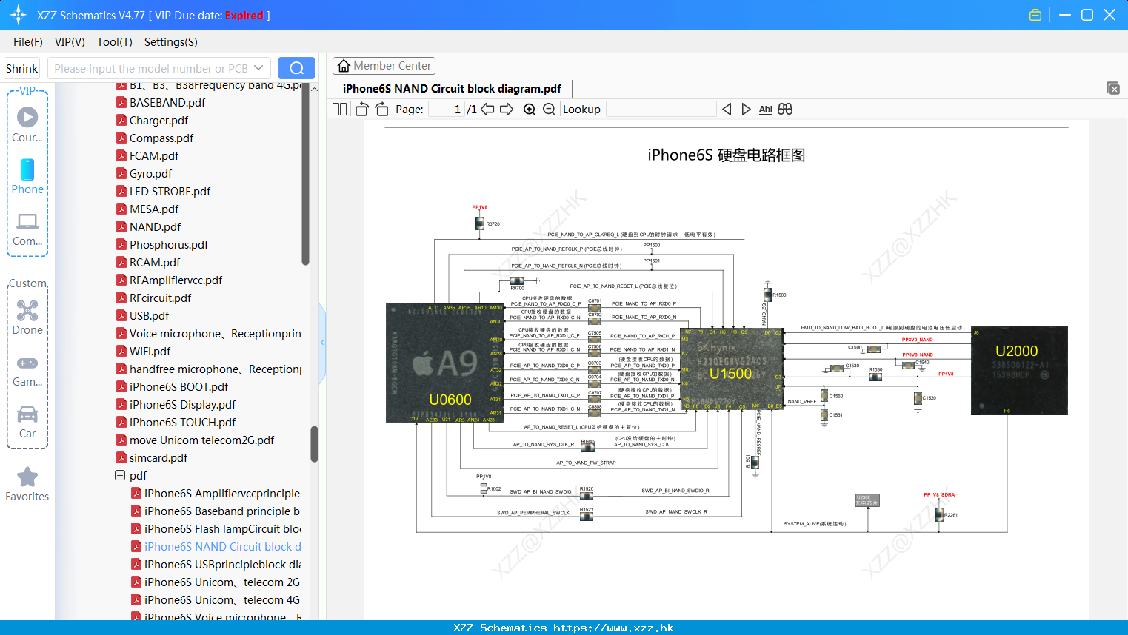Screen dimensions: 1128x635
Task: Go to next page arrow
Action: click(x=507, y=109)
